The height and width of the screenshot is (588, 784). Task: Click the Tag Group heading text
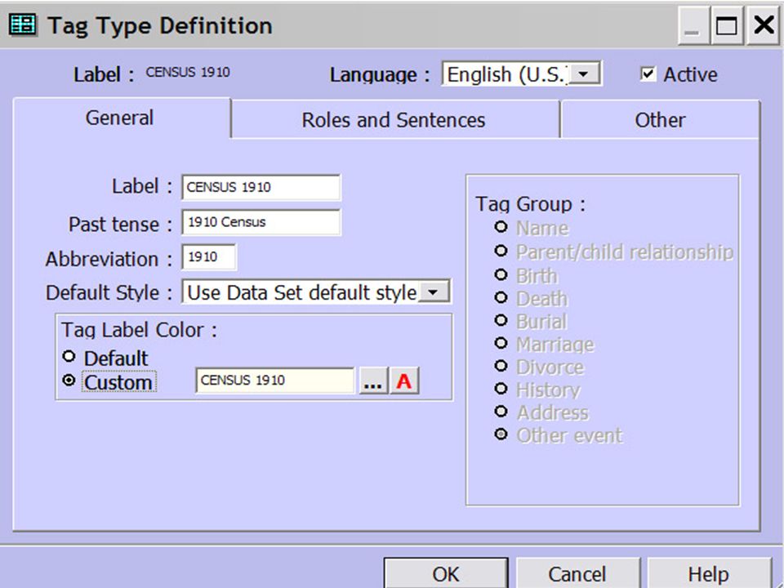pos(530,204)
